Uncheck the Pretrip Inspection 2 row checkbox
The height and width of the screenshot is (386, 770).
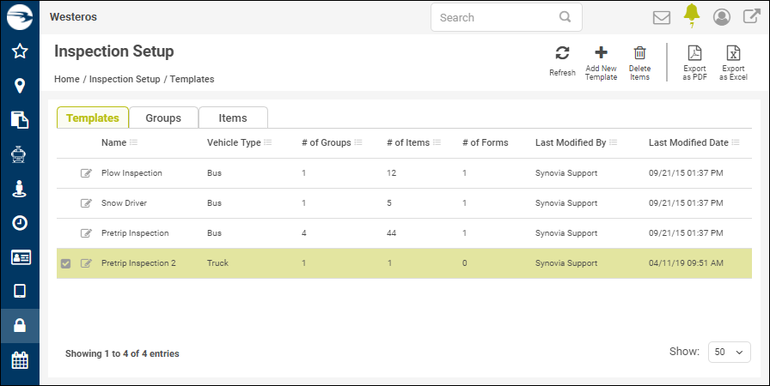pos(65,263)
